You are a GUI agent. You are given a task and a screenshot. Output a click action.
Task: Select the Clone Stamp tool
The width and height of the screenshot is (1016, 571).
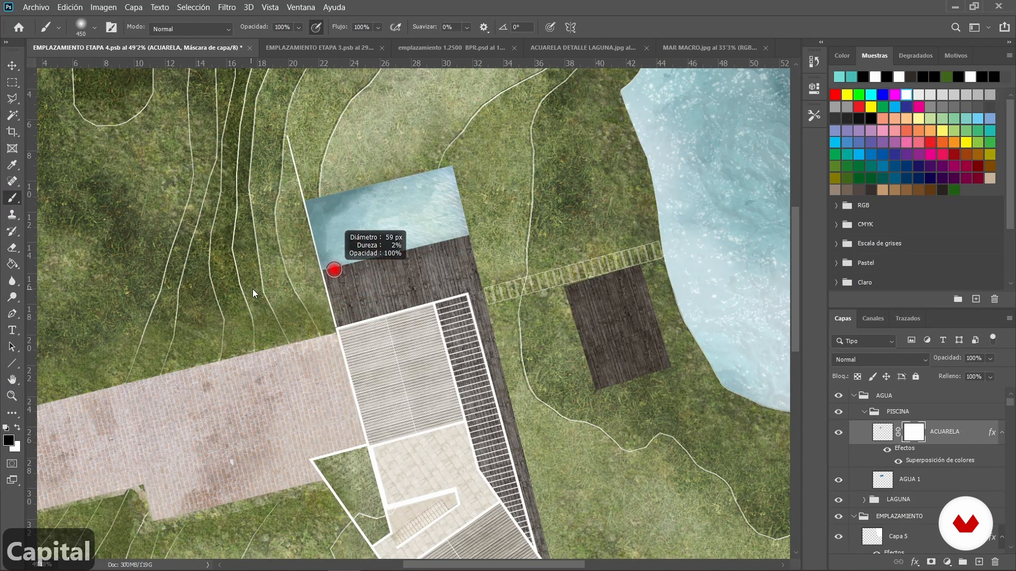point(12,215)
